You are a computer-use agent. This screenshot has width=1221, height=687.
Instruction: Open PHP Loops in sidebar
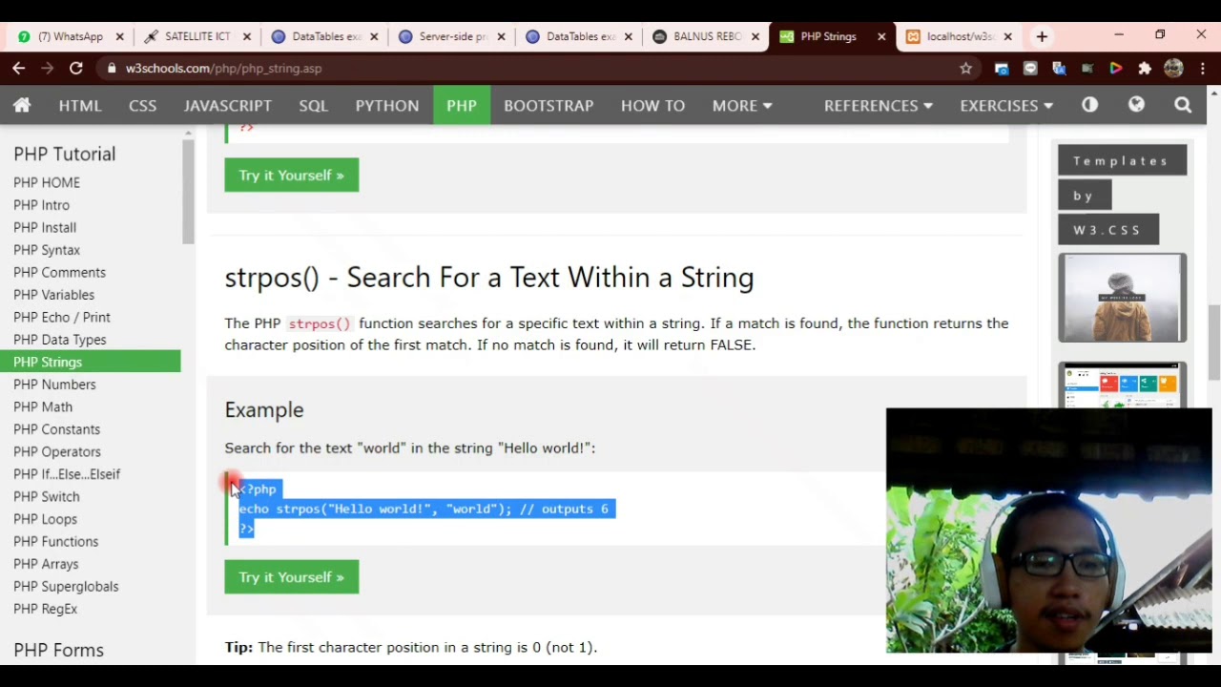click(45, 519)
